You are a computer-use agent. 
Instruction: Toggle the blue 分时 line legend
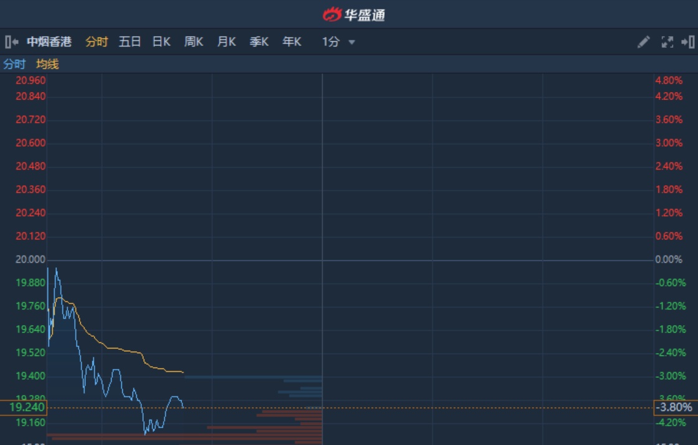[14, 65]
